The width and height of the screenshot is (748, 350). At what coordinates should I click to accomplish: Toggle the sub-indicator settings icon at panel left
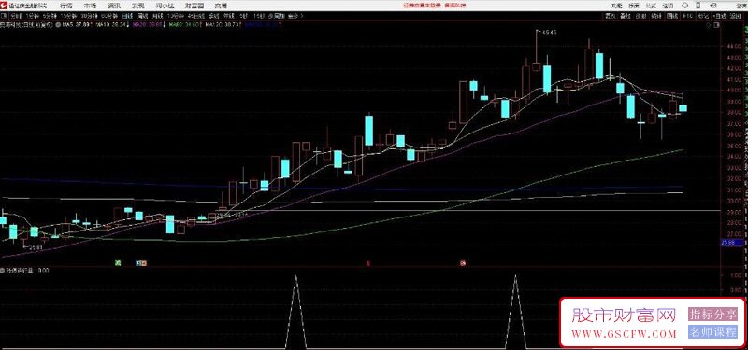point(3,270)
